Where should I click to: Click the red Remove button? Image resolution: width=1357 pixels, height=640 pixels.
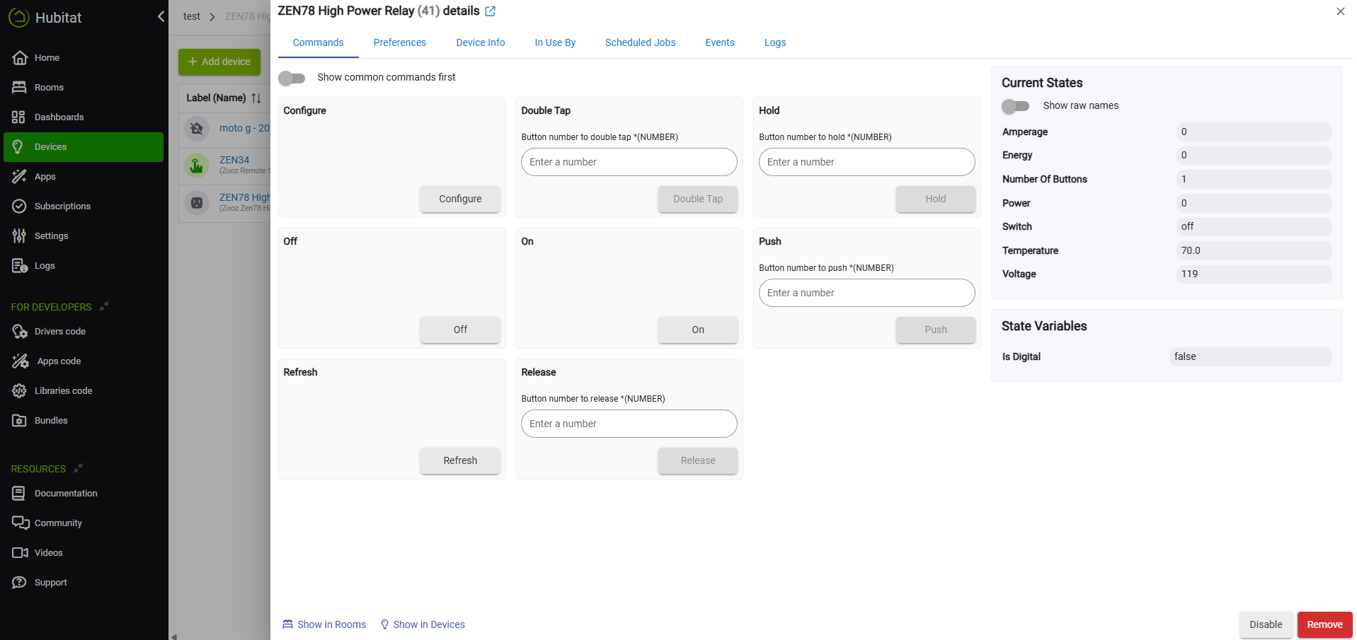1324,624
